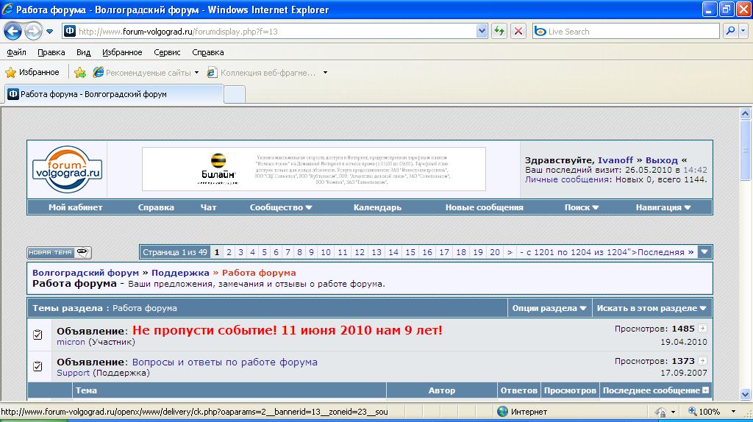Open the Сервис menu
The height and width of the screenshot is (422, 753).
[x=167, y=52]
